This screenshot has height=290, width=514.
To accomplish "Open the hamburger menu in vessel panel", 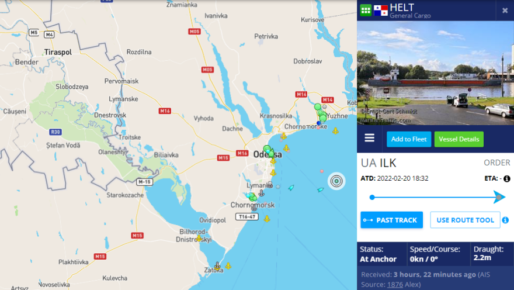I will click(x=369, y=138).
